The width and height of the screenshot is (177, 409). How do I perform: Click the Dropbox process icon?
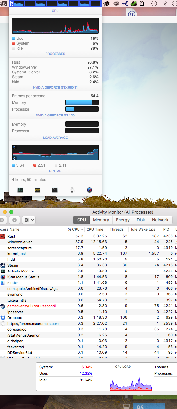click(3, 318)
